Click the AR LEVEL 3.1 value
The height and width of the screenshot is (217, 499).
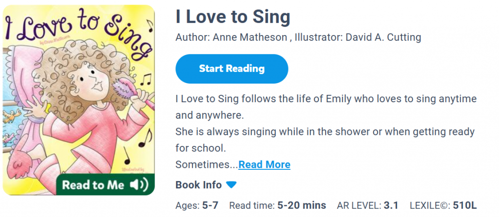(x=390, y=205)
